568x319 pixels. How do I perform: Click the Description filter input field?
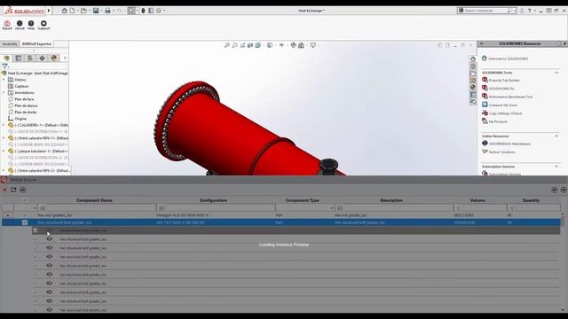click(394, 208)
